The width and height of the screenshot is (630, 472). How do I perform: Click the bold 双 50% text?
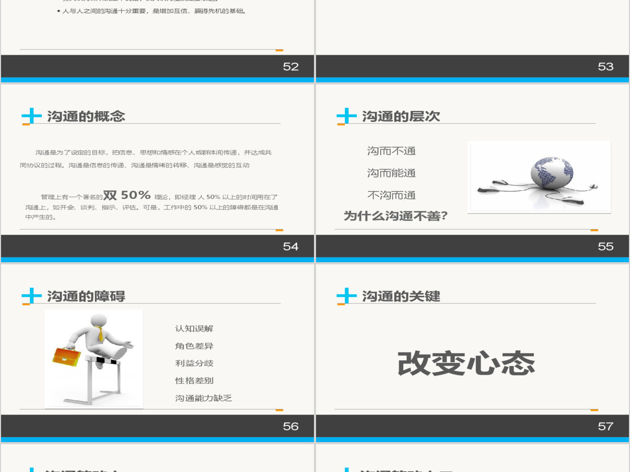coord(127,195)
